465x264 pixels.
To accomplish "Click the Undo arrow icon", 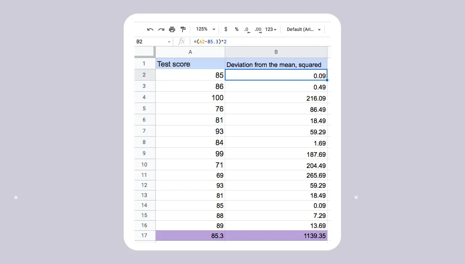I will pos(150,29).
